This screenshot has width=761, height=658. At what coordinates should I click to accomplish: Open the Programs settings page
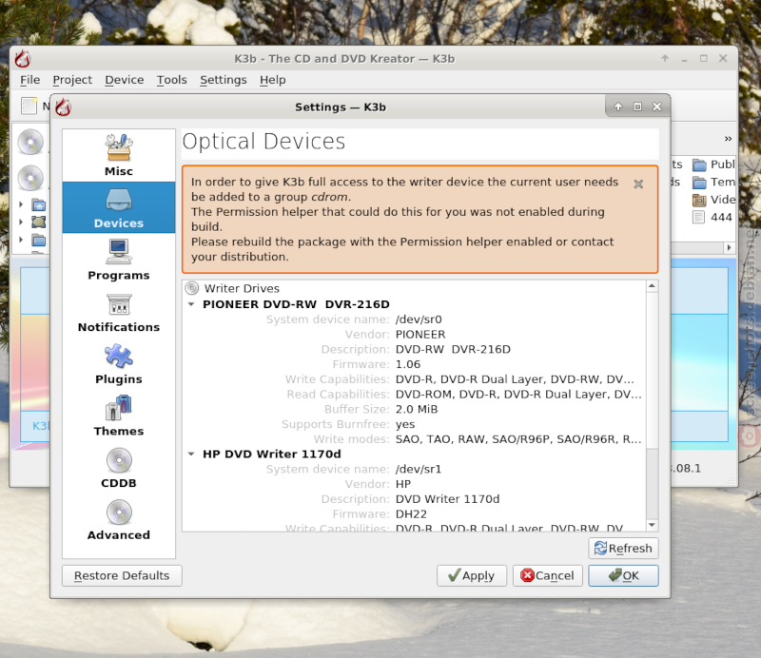coord(119,260)
